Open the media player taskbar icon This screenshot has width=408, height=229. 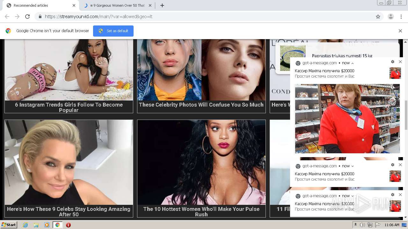tap(47, 225)
